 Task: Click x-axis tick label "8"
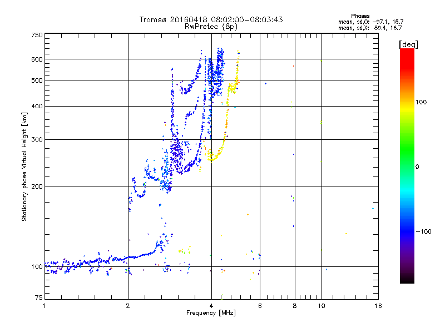click(295, 306)
